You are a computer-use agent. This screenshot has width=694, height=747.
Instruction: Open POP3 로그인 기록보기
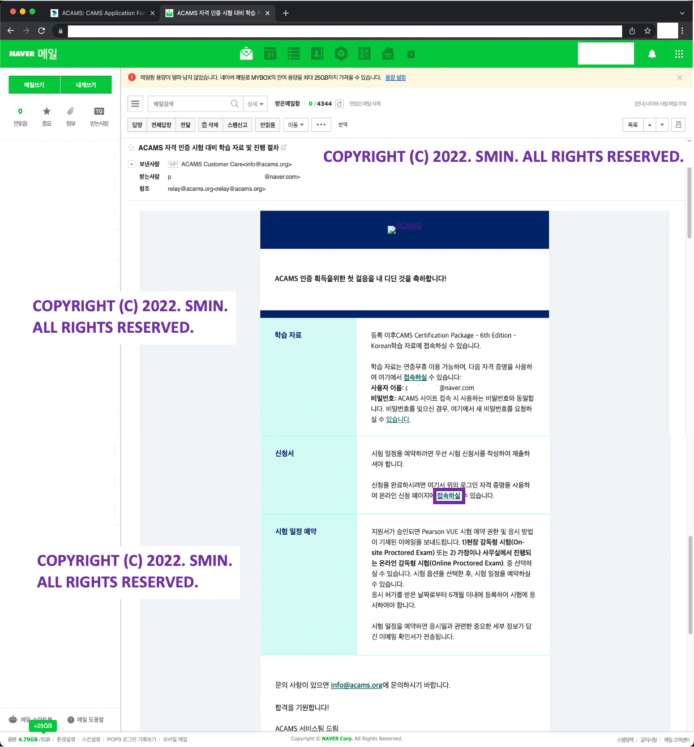[x=131, y=740]
